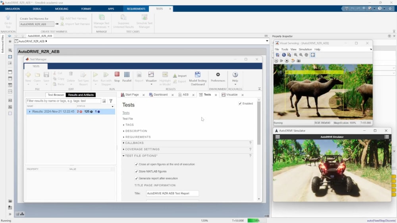
Task: Toggle Generate report after execution checkbox
Action: [136, 178]
